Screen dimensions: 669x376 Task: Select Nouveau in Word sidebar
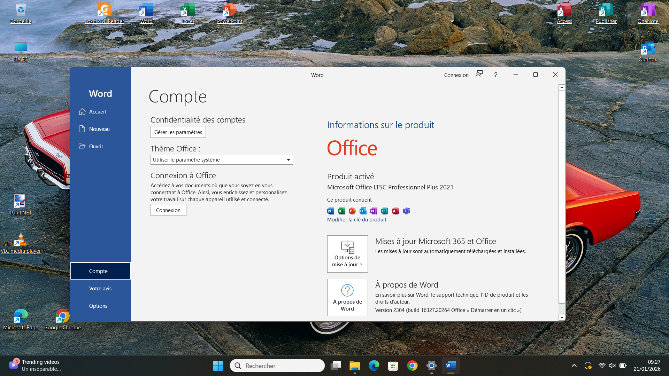(100, 129)
